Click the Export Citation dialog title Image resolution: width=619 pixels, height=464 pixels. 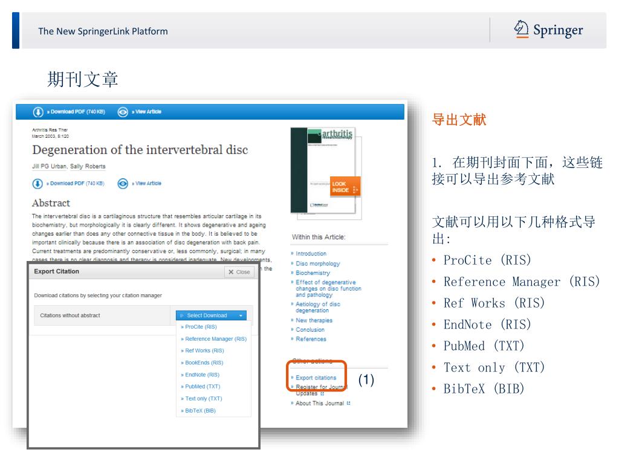56,271
